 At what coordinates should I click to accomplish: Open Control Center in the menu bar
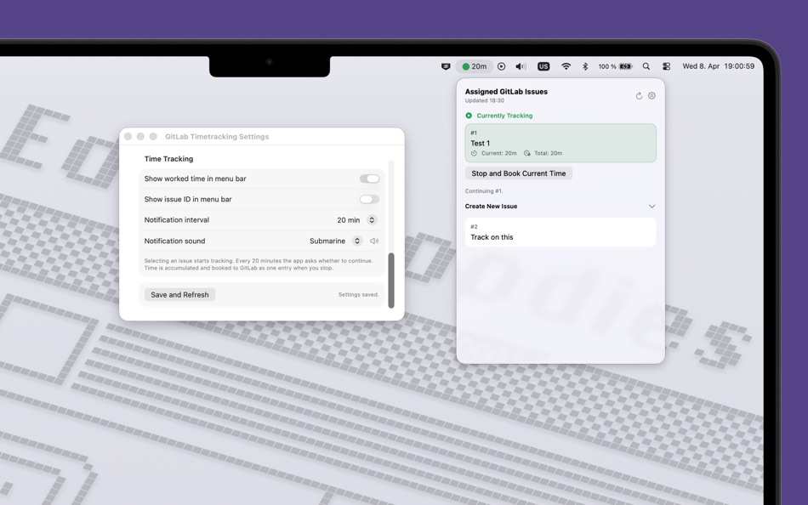tap(666, 66)
